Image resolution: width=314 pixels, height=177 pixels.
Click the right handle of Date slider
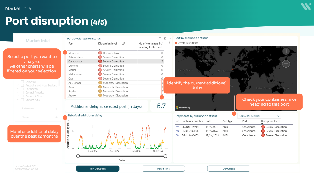click(166, 156)
